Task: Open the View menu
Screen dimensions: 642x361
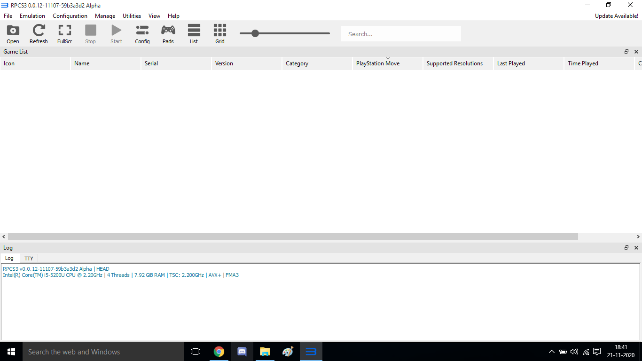Action: pyautogui.click(x=154, y=16)
